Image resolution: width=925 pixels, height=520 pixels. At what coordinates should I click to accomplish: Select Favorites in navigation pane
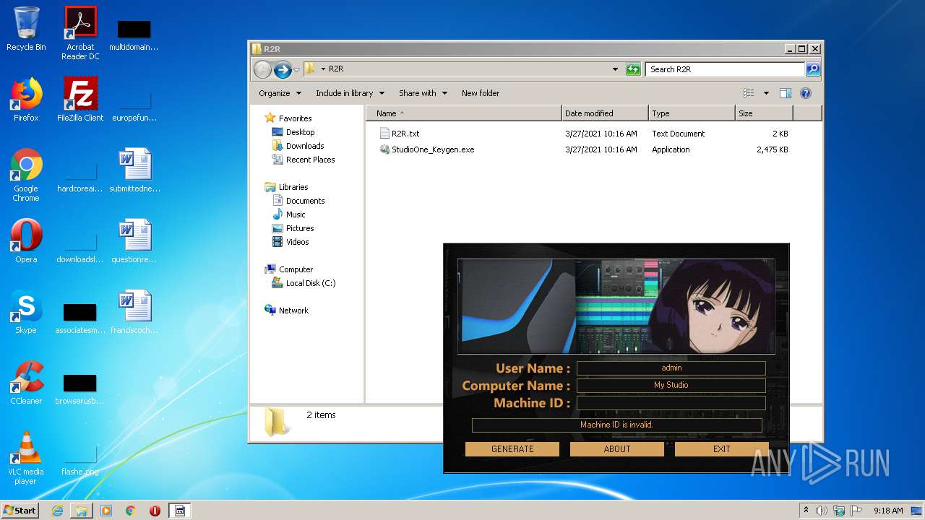(288, 118)
